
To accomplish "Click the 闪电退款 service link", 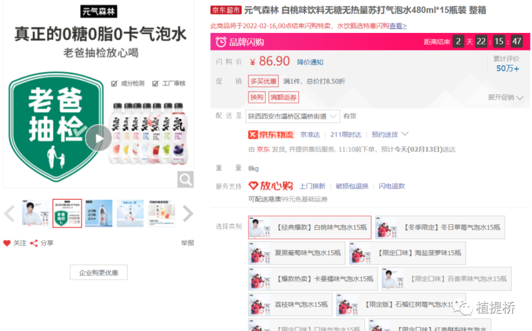I will [392, 186].
